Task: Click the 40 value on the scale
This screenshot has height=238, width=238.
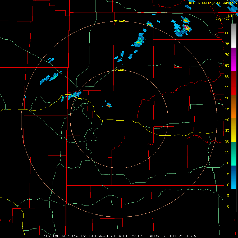Action: 227,120
